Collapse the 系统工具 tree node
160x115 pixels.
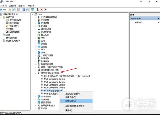click(2, 17)
